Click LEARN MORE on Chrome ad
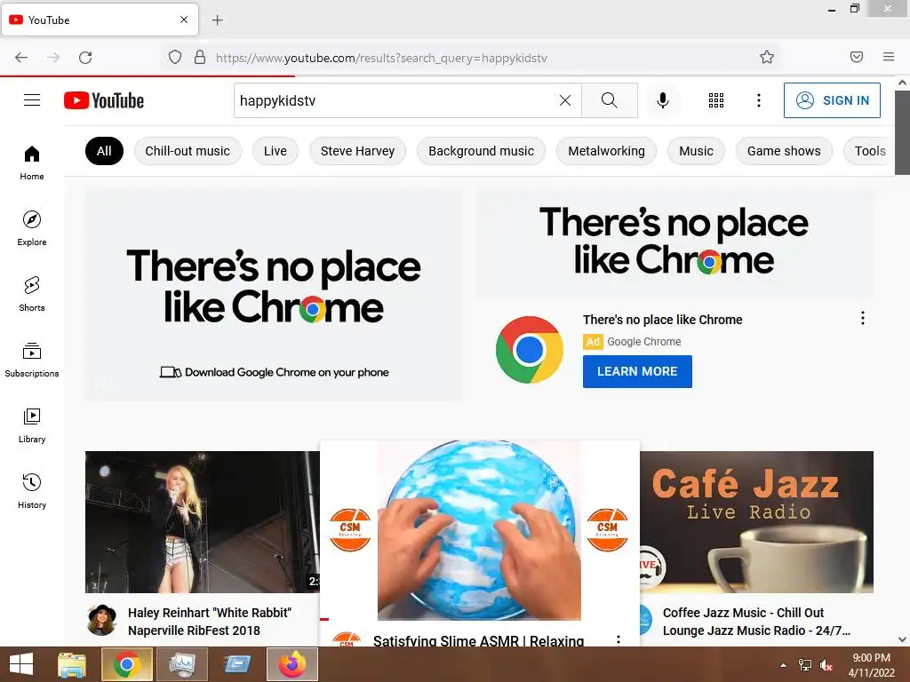910x682 pixels. [637, 371]
